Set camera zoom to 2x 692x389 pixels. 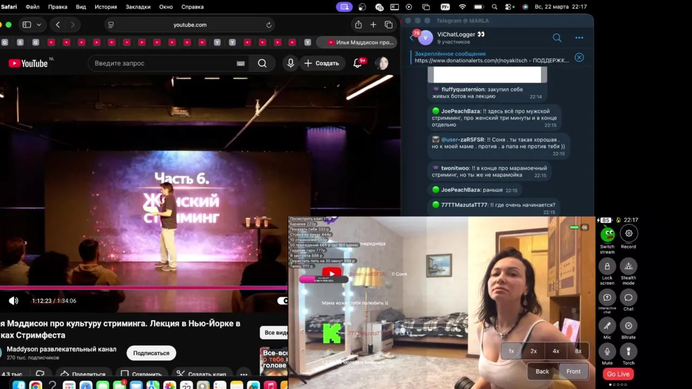[534, 351]
